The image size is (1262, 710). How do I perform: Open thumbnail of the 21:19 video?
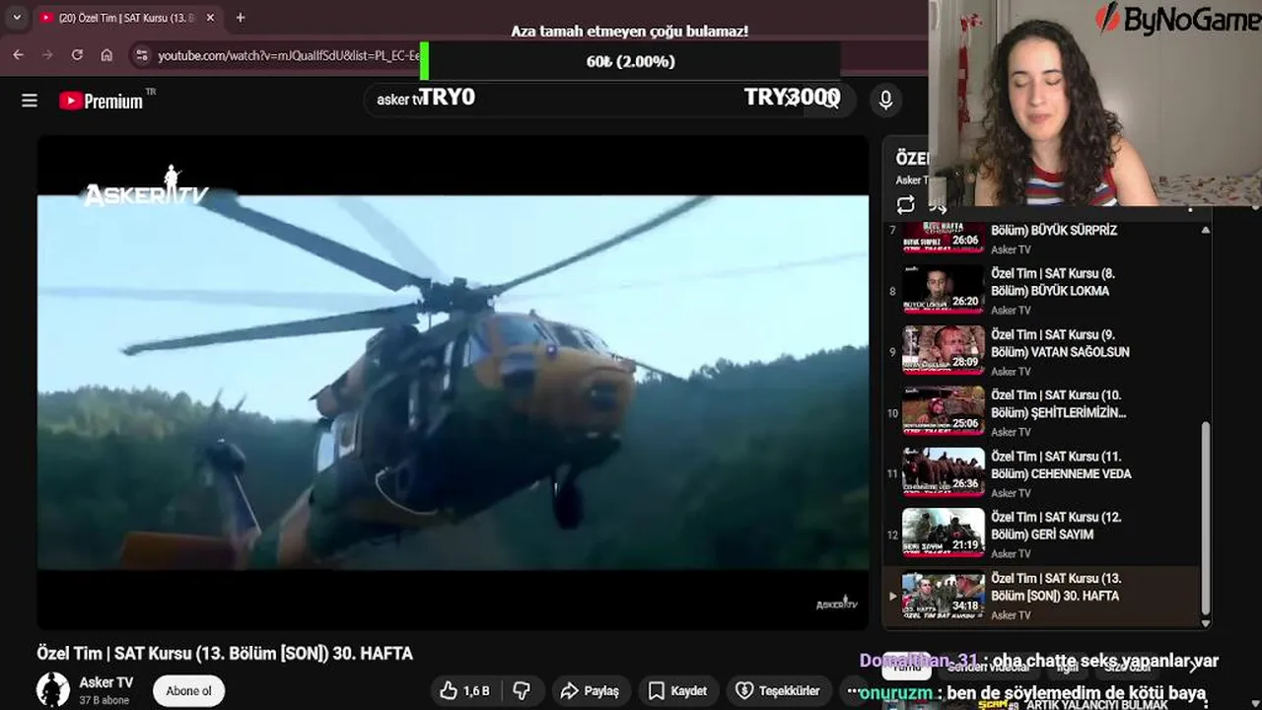[944, 532]
